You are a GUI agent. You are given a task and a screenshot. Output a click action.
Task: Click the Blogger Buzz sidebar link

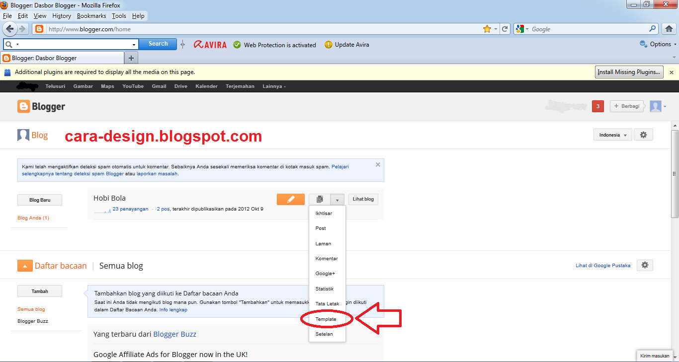pyautogui.click(x=33, y=321)
